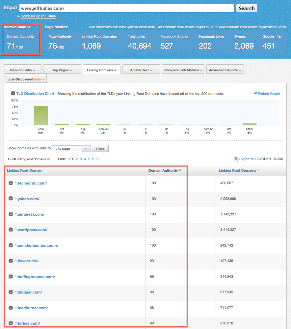Expand the constantcontact.com row plus icon
291x329 pixels.
[x=11, y=245]
